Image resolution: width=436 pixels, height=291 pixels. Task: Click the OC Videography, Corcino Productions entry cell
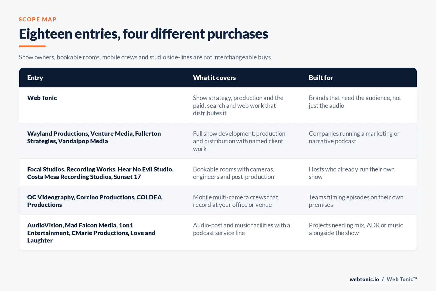95,201
